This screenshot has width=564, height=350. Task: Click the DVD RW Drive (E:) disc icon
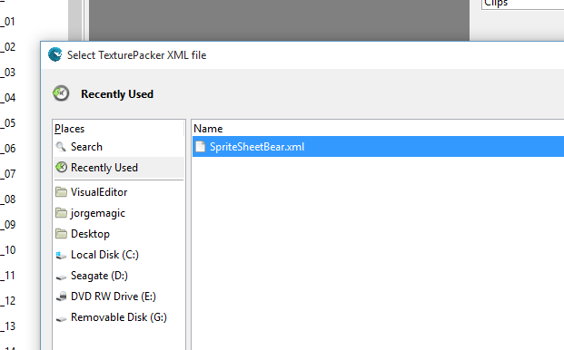click(x=62, y=297)
